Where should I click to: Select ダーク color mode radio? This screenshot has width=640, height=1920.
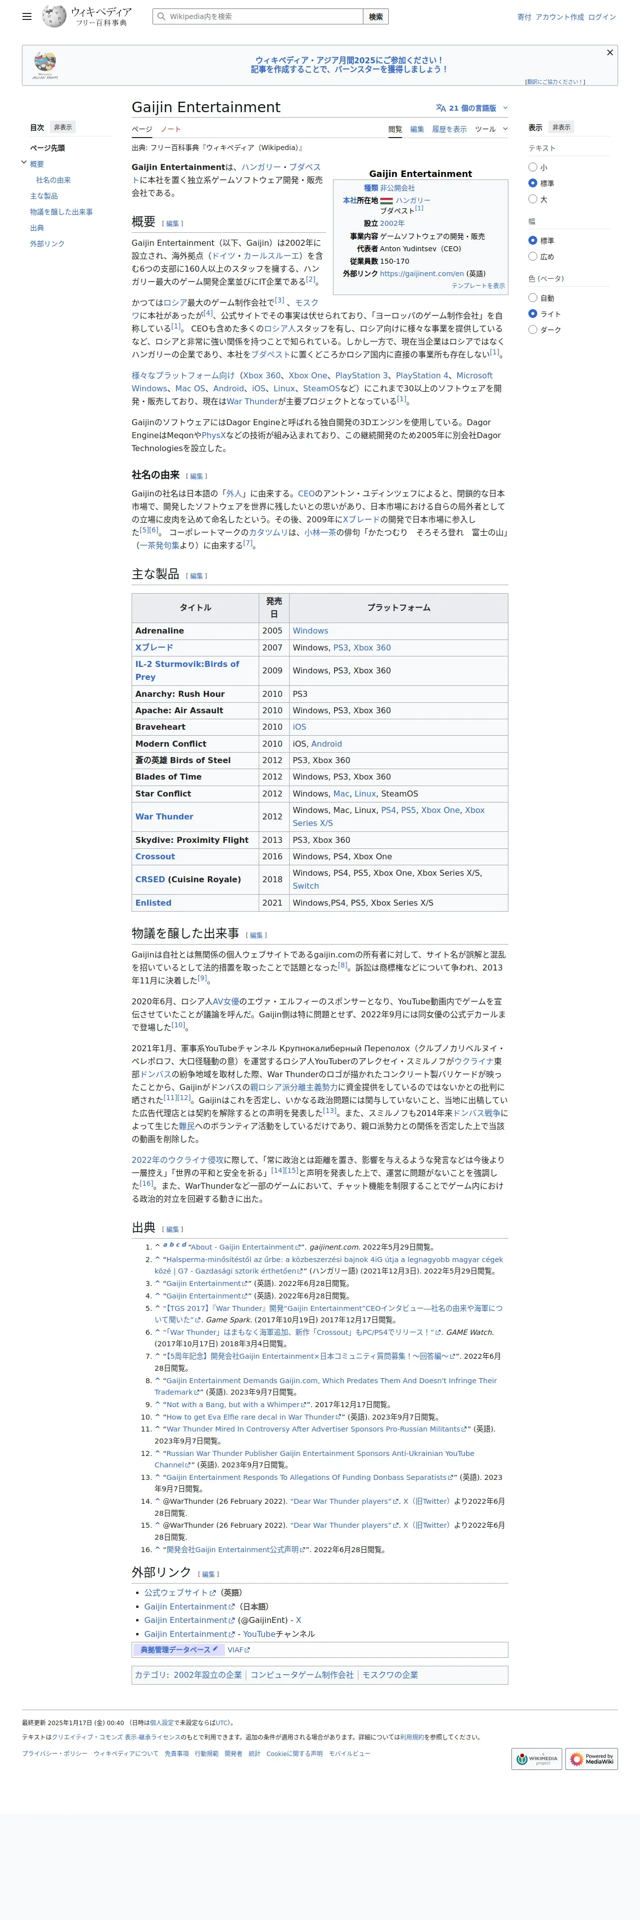pos(533,329)
